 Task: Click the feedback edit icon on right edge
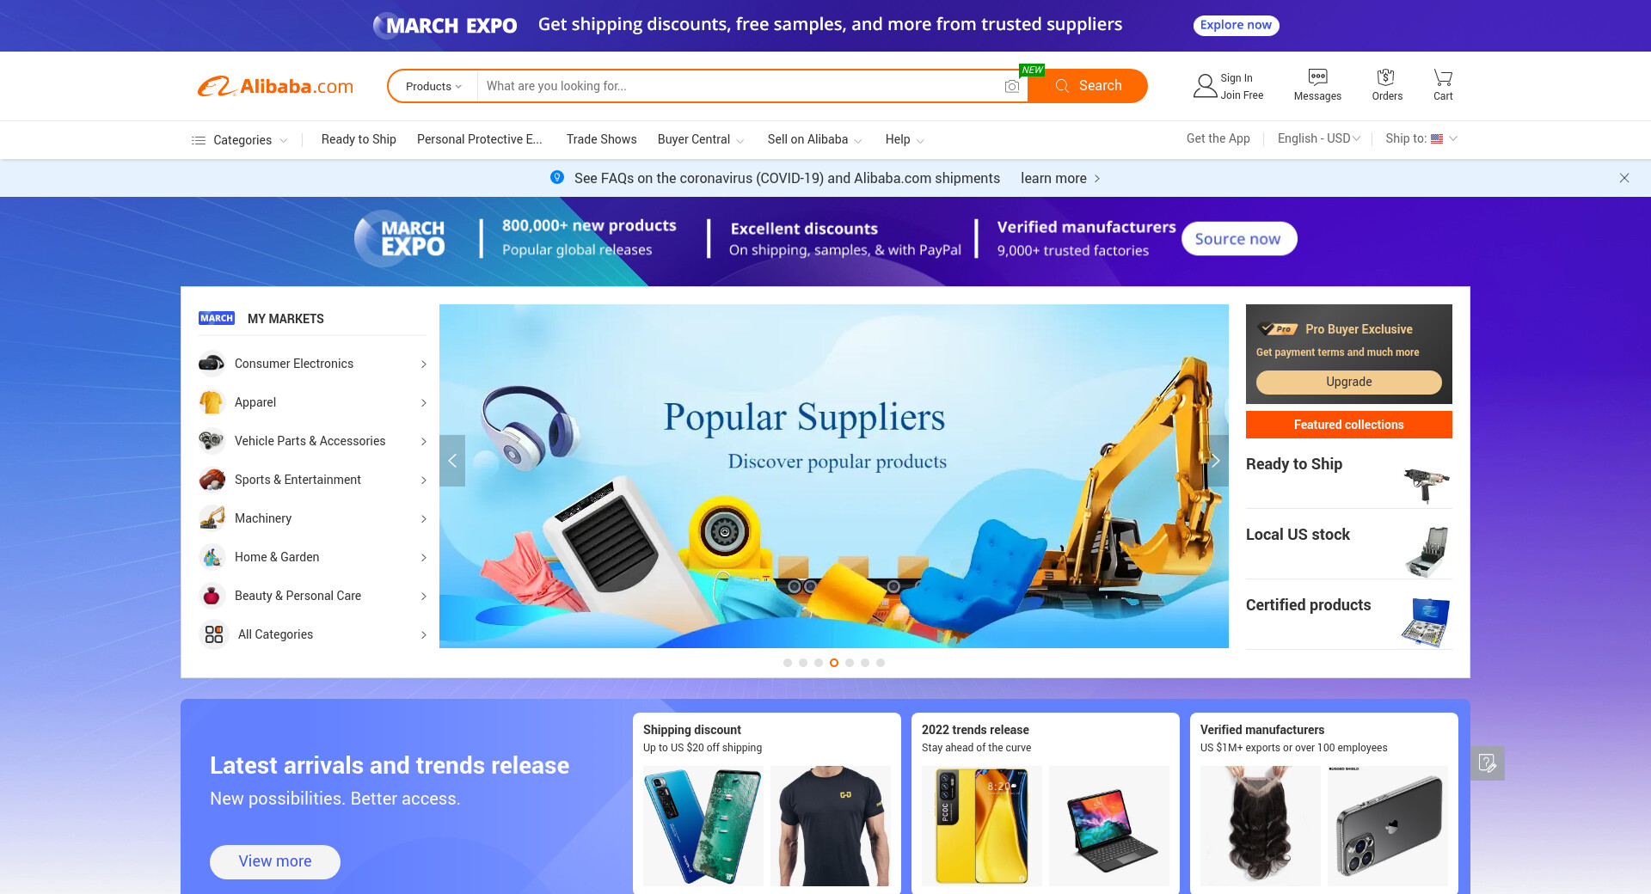click(1488, 762)
